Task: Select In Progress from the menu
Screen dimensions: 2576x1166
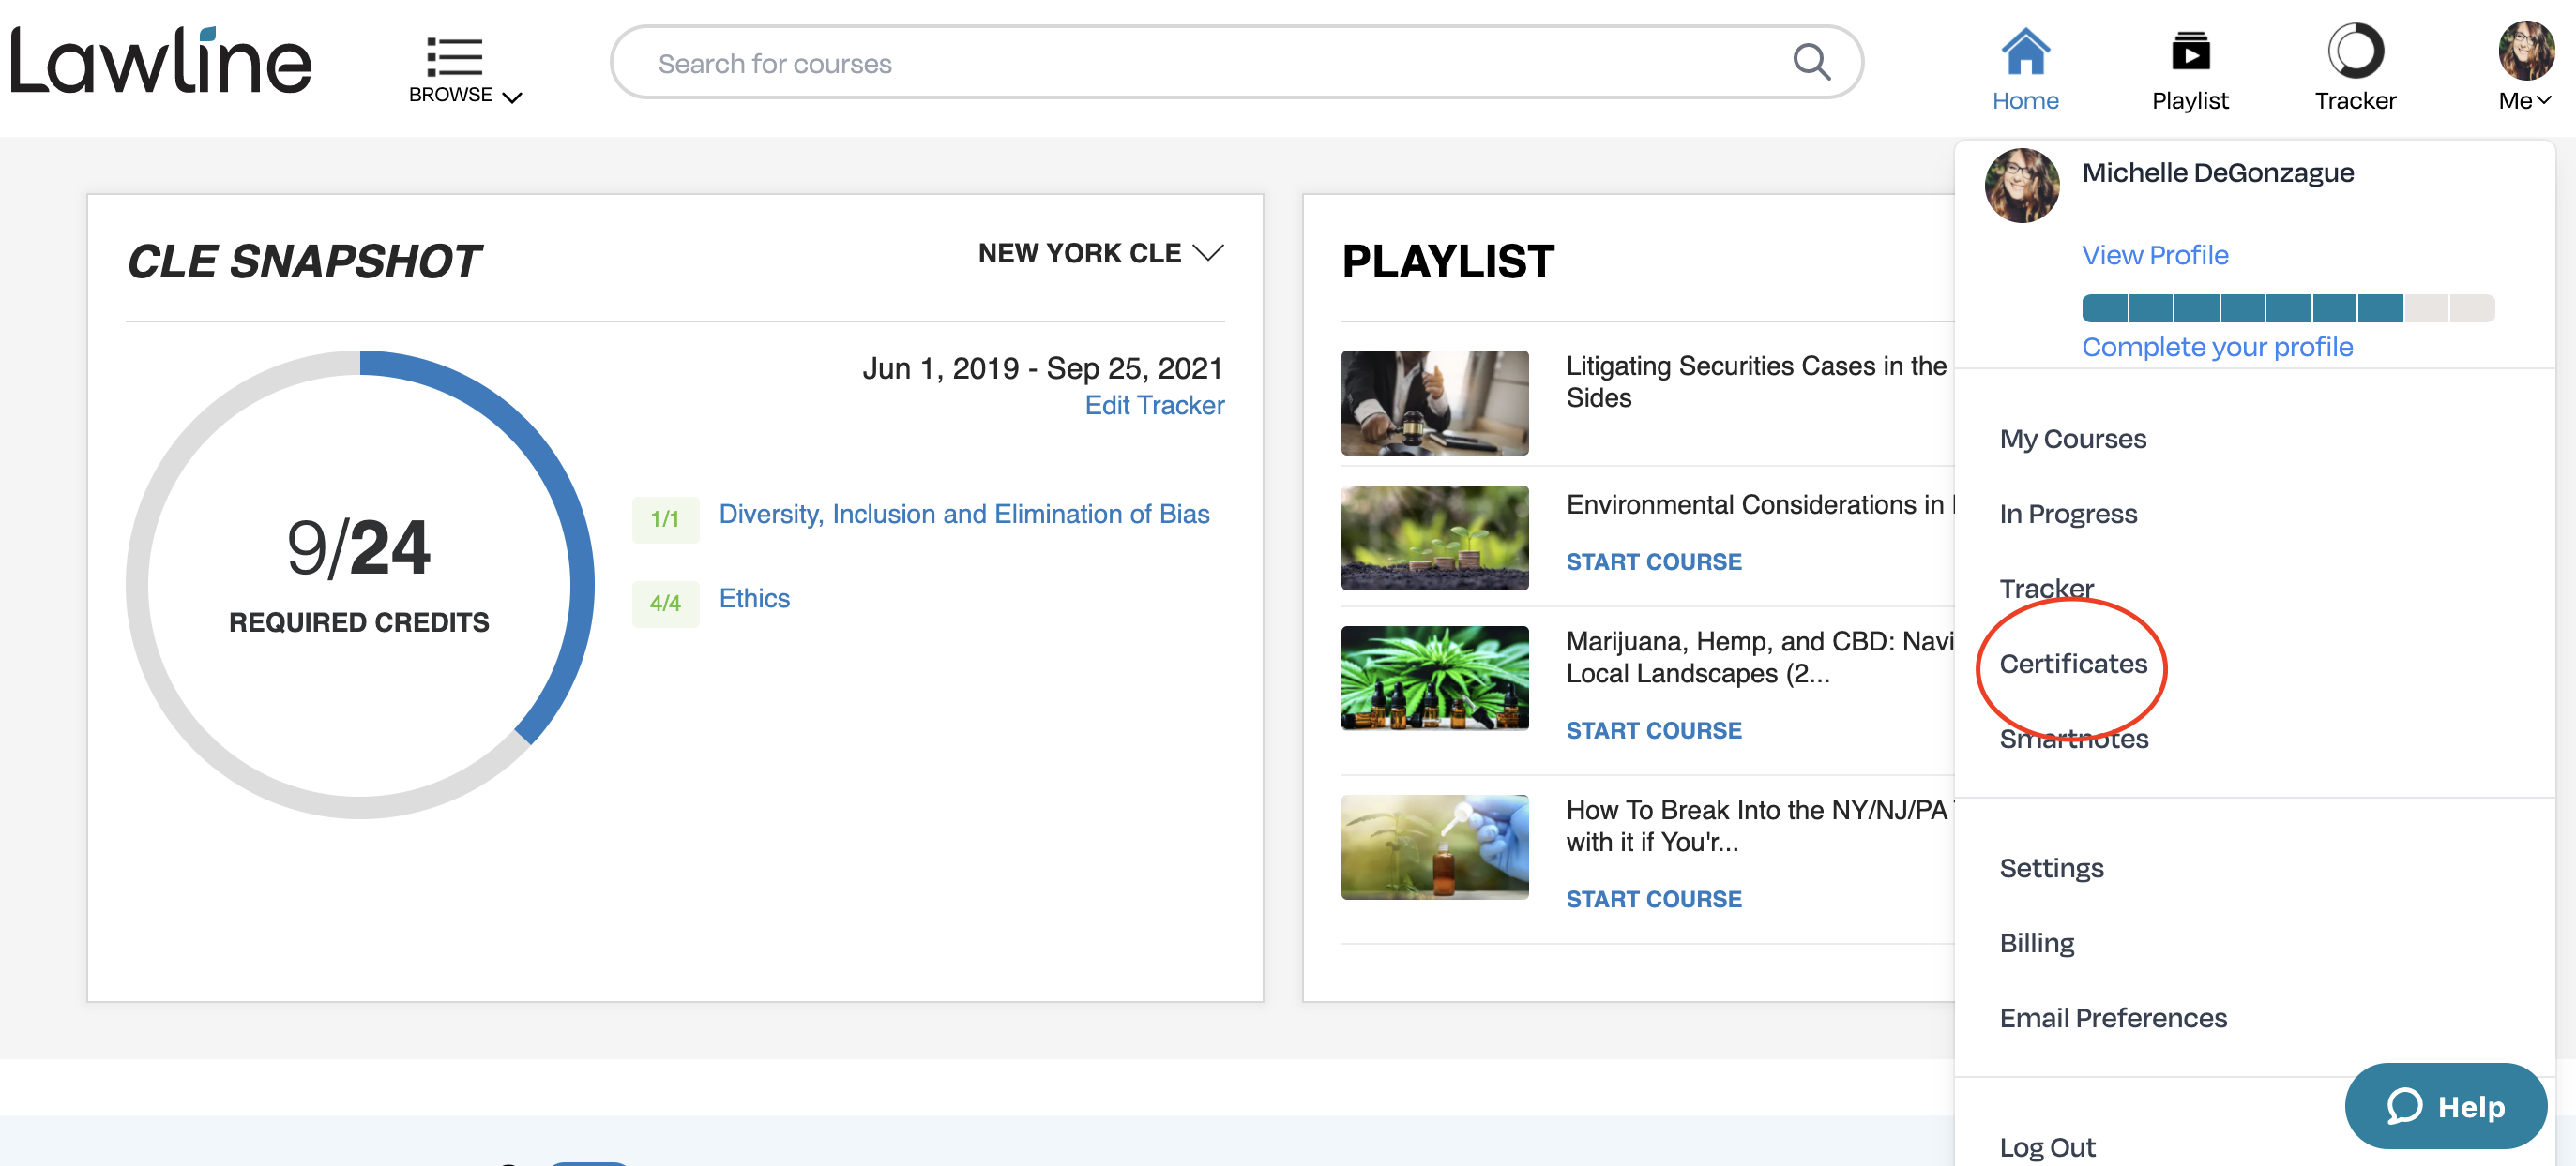Action: [2068, 514]
